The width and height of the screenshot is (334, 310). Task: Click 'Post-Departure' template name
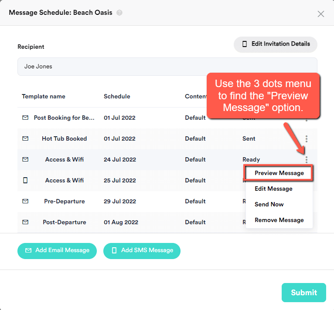click(x=65, y=222)
